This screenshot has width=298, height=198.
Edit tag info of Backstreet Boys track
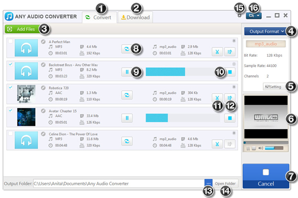tap(43, 65)
